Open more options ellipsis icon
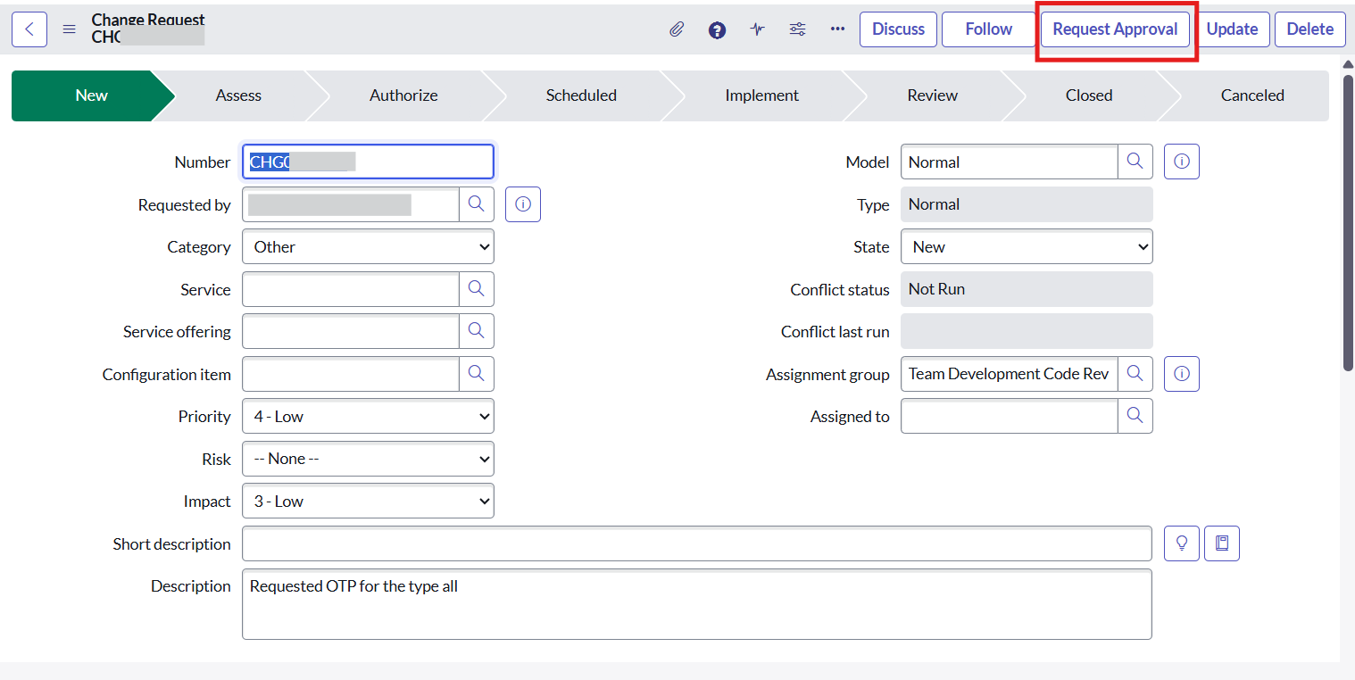1355x680 pixels. pos(837,29)
